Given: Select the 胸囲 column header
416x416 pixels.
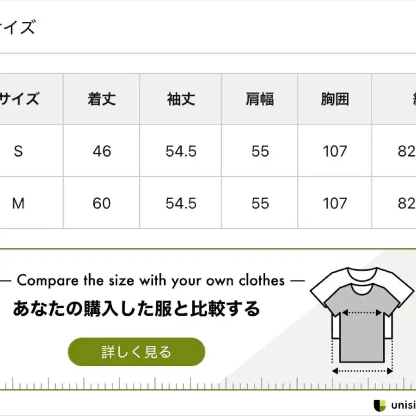Looking at the screenshot, I should tap(335, 99).
